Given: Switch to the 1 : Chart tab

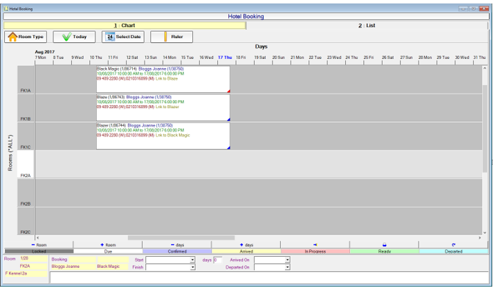Looking at the screenshot, I should tap(125, 26).
